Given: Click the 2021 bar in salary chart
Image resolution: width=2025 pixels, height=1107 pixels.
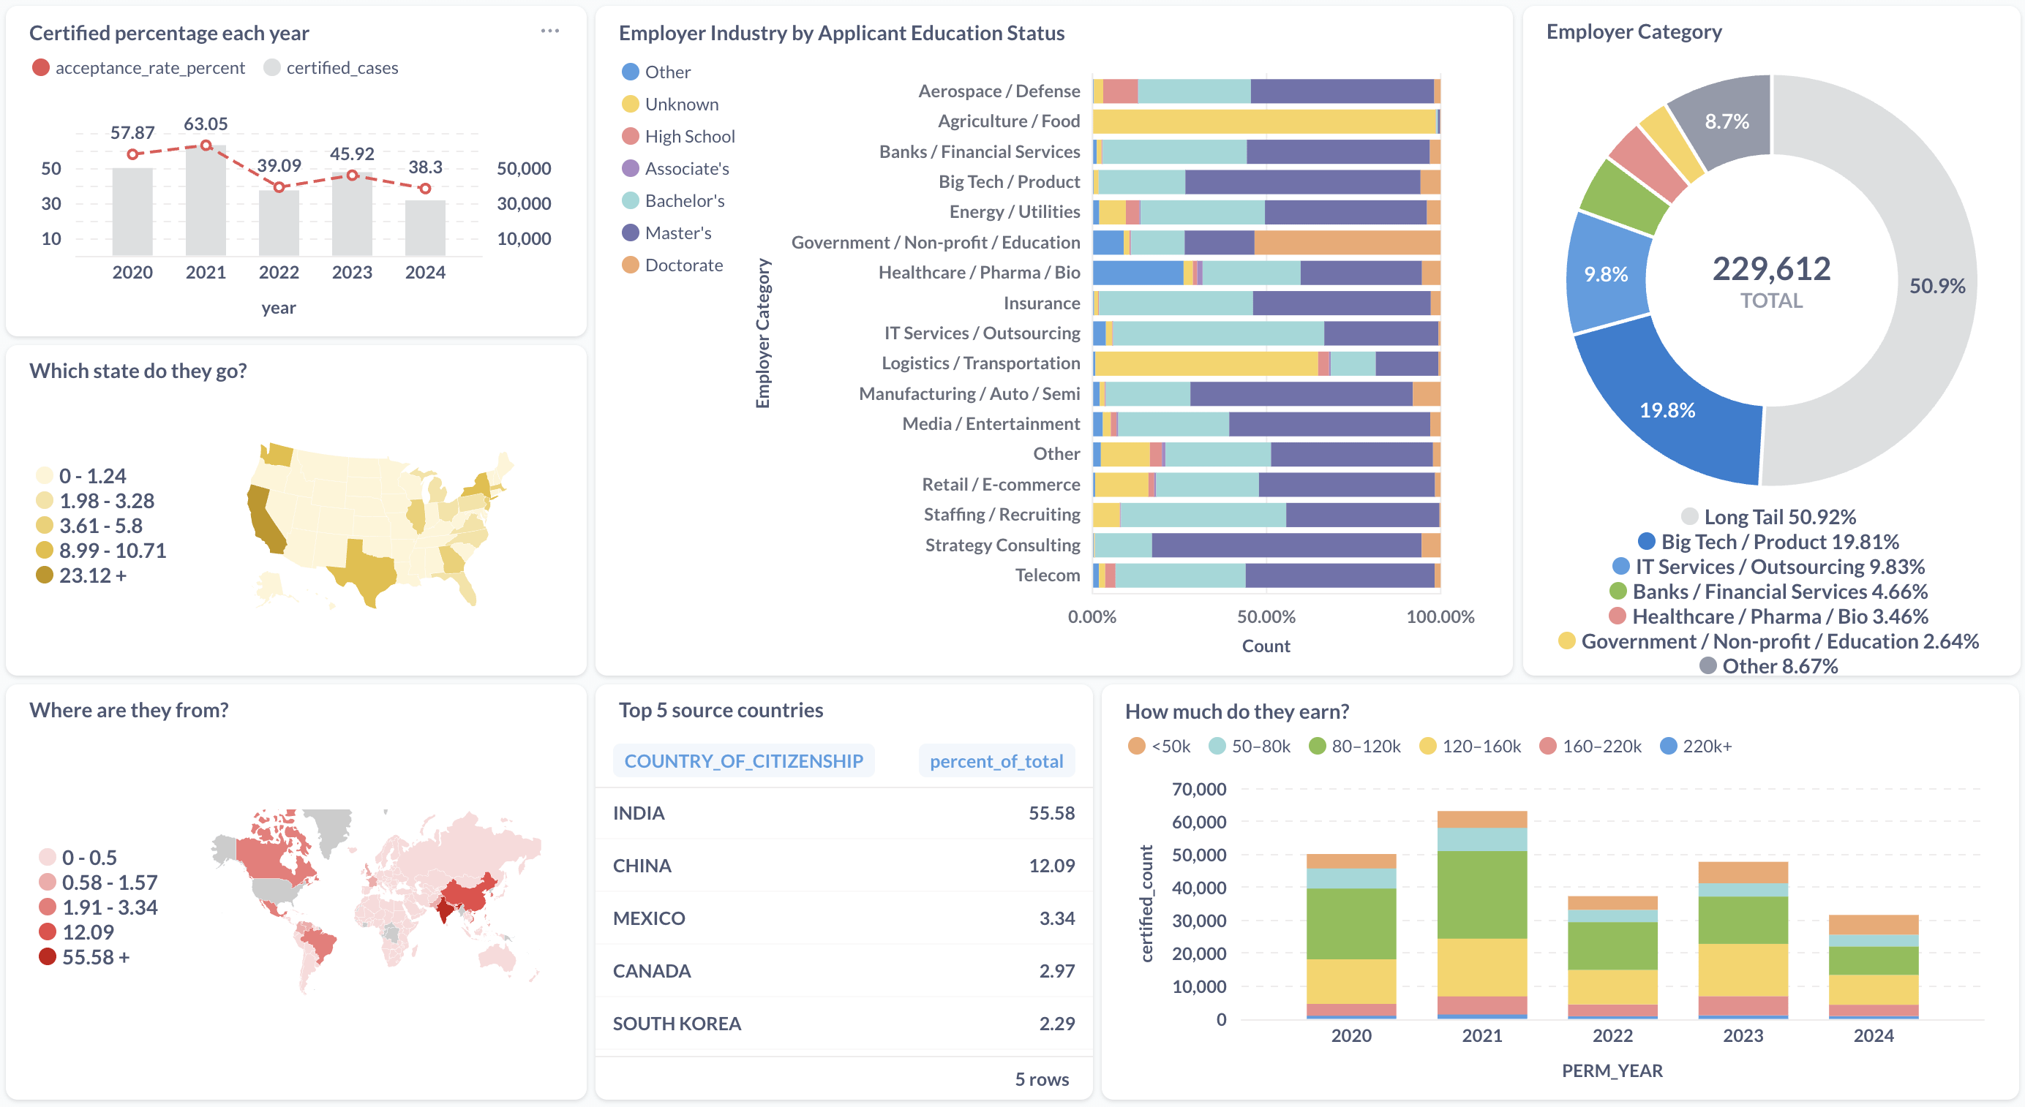Looking at the screenshot, I should 1481,915.
